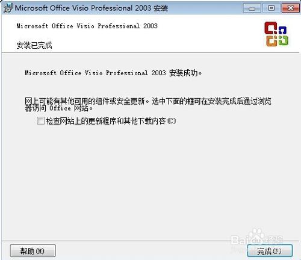Enable the 检查网站上的更新程序 checkbox

coord(40,121)
